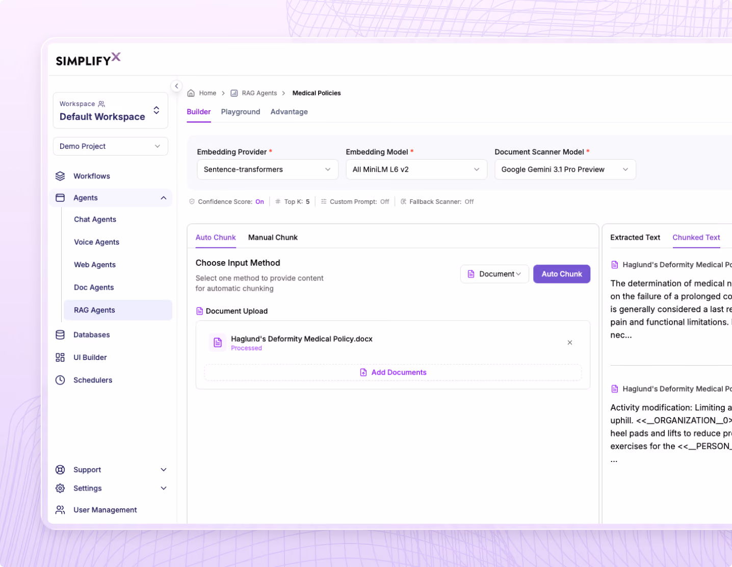Open Doc Agents in sidebar
The width and height of the screenshot is (732, 567).
pyautogui.click(x=94, y=288)
